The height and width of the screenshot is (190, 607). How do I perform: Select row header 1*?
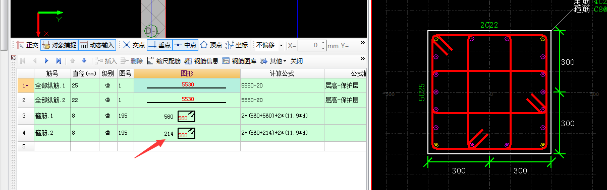[x=25, y=85]
